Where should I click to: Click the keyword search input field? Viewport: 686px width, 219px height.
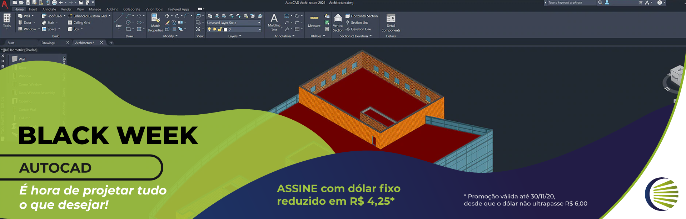point(572,2)
